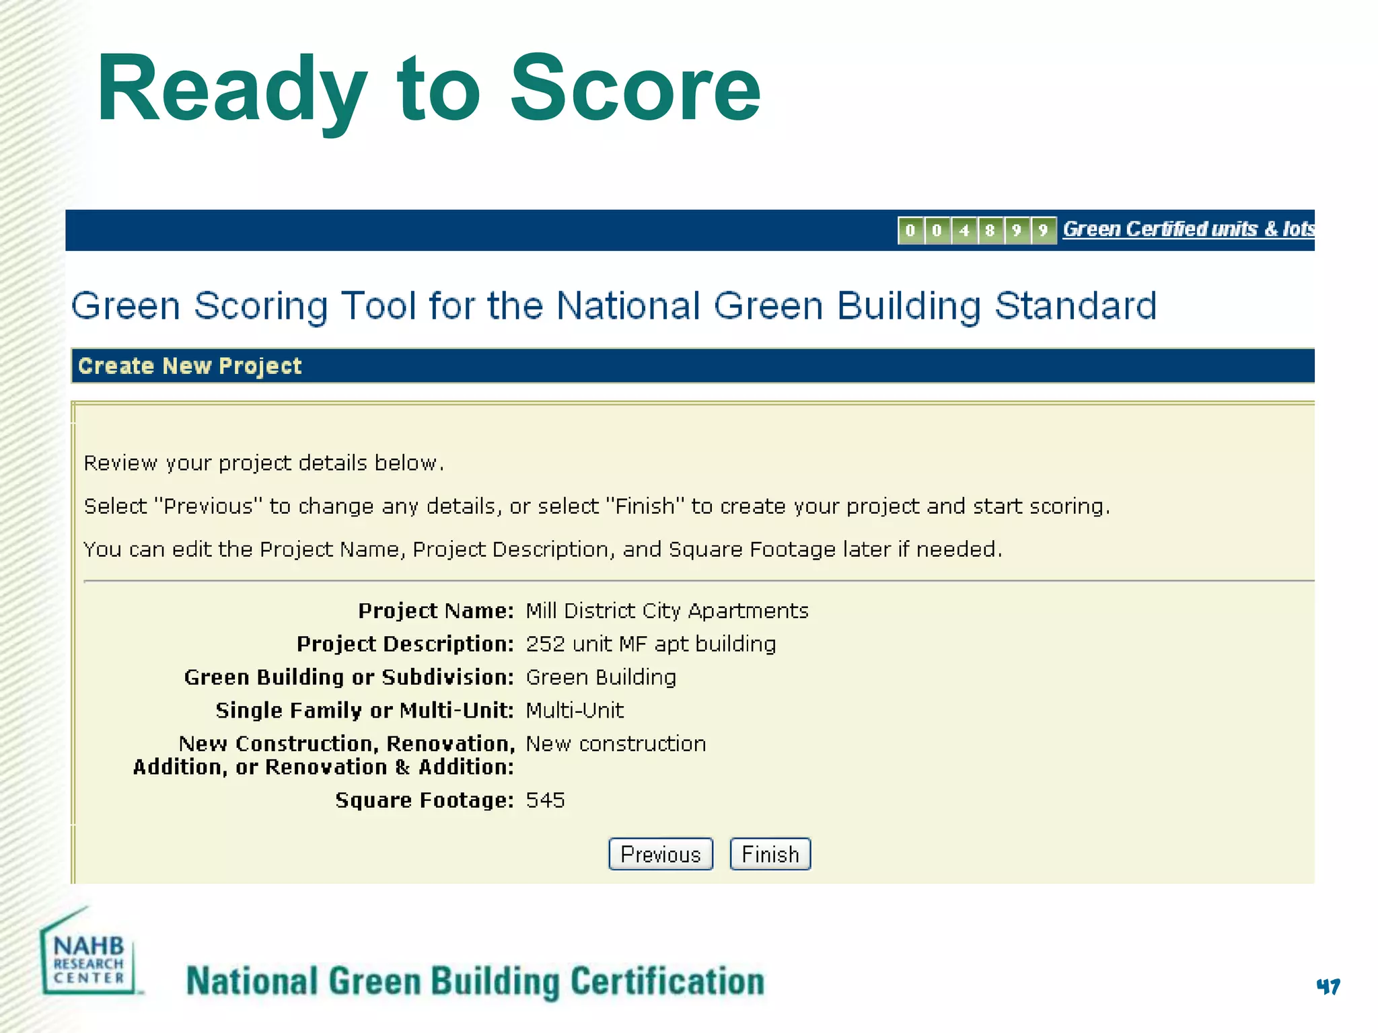This screenshot has width=1378, height=1033.
Task: Click the rightmost counter digit tile
Action: click(x=1043, y=231)
